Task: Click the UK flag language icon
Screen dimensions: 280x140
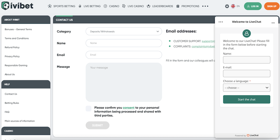Action: [x=233, y=6]
